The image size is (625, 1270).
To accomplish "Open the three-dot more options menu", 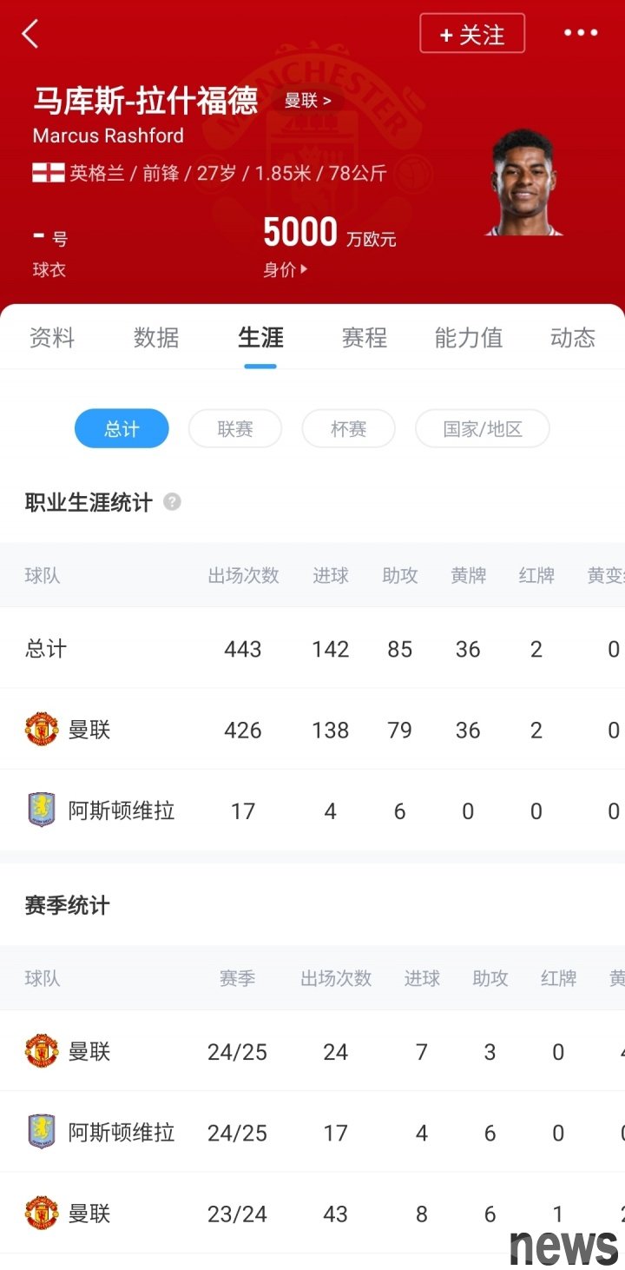I will tap(580, 33).
